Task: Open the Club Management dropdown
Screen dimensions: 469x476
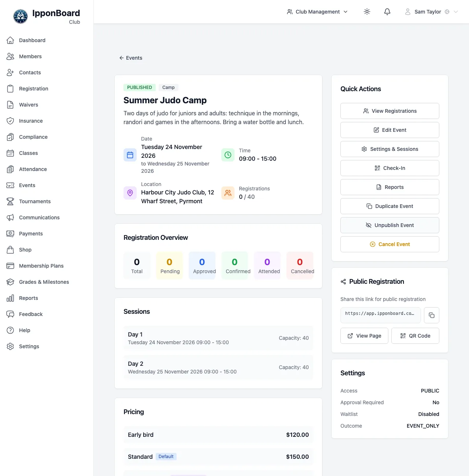Action: coord(317,12)
